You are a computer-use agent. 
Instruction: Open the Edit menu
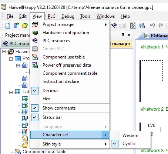coord(23,16)
